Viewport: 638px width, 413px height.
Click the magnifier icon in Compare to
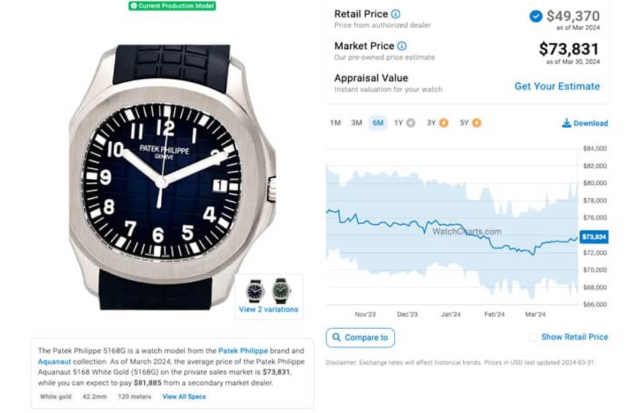337,337
